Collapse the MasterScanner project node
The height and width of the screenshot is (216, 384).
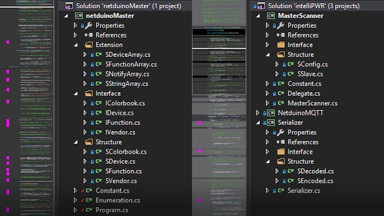pos(258,16)
